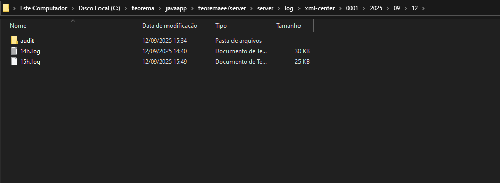This screenshot has width=500, height=183.
Task: Click the Pasta de arquivos type cell
Action: tap(239, 41)
